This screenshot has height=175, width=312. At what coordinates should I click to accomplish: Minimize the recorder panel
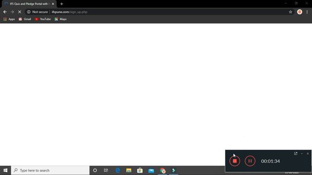point(302,154)
